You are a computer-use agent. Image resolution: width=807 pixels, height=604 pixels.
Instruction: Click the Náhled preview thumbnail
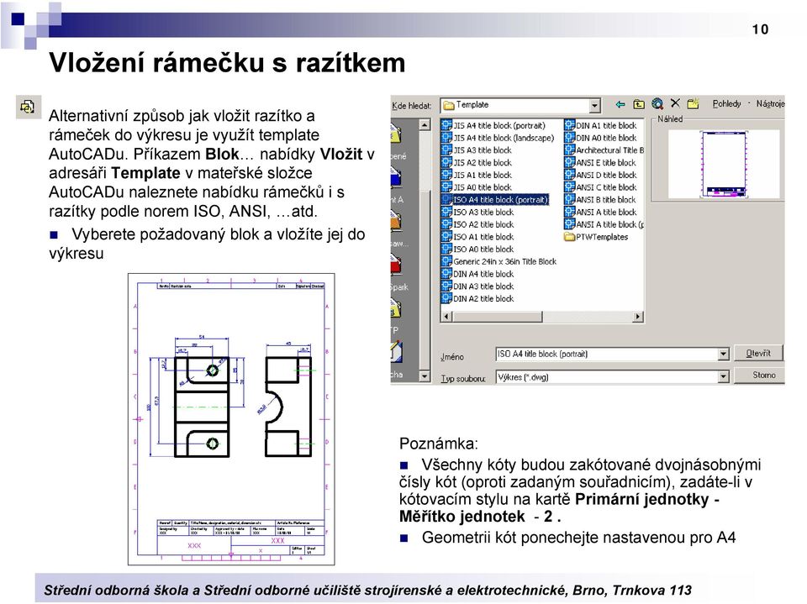725,164
